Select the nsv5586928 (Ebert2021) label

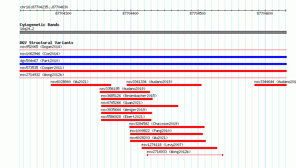pyautogui.click(x=123, y=117)
